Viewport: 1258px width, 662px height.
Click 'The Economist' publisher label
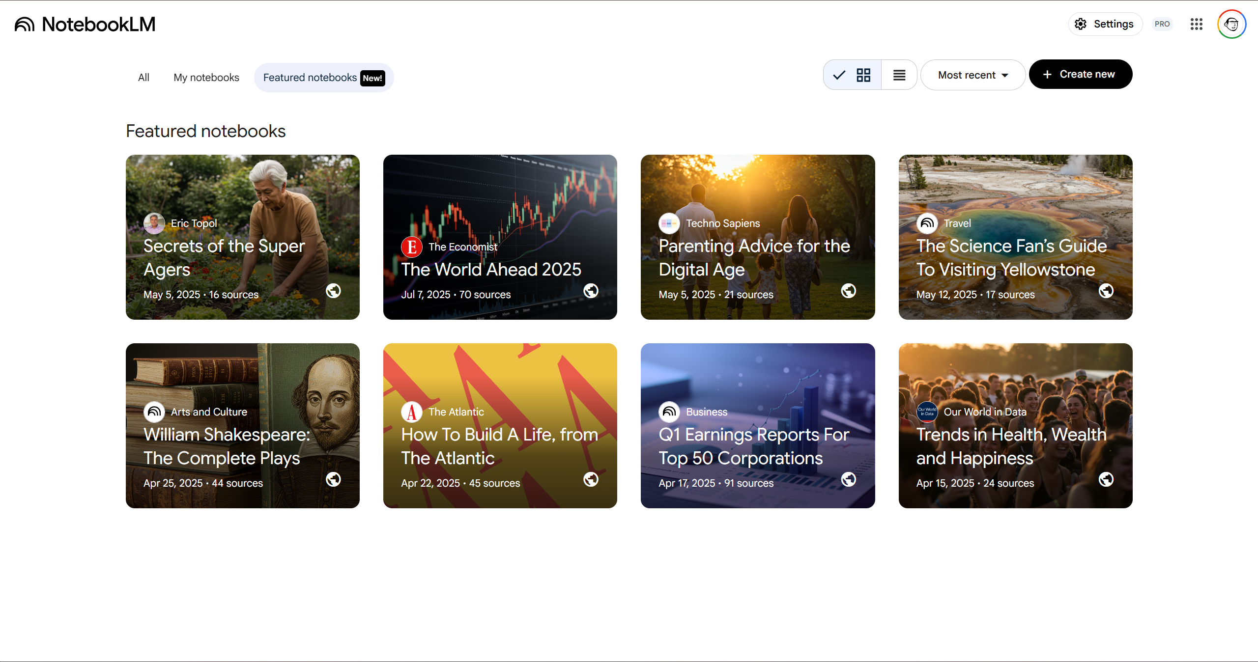[x=463, y=247]
